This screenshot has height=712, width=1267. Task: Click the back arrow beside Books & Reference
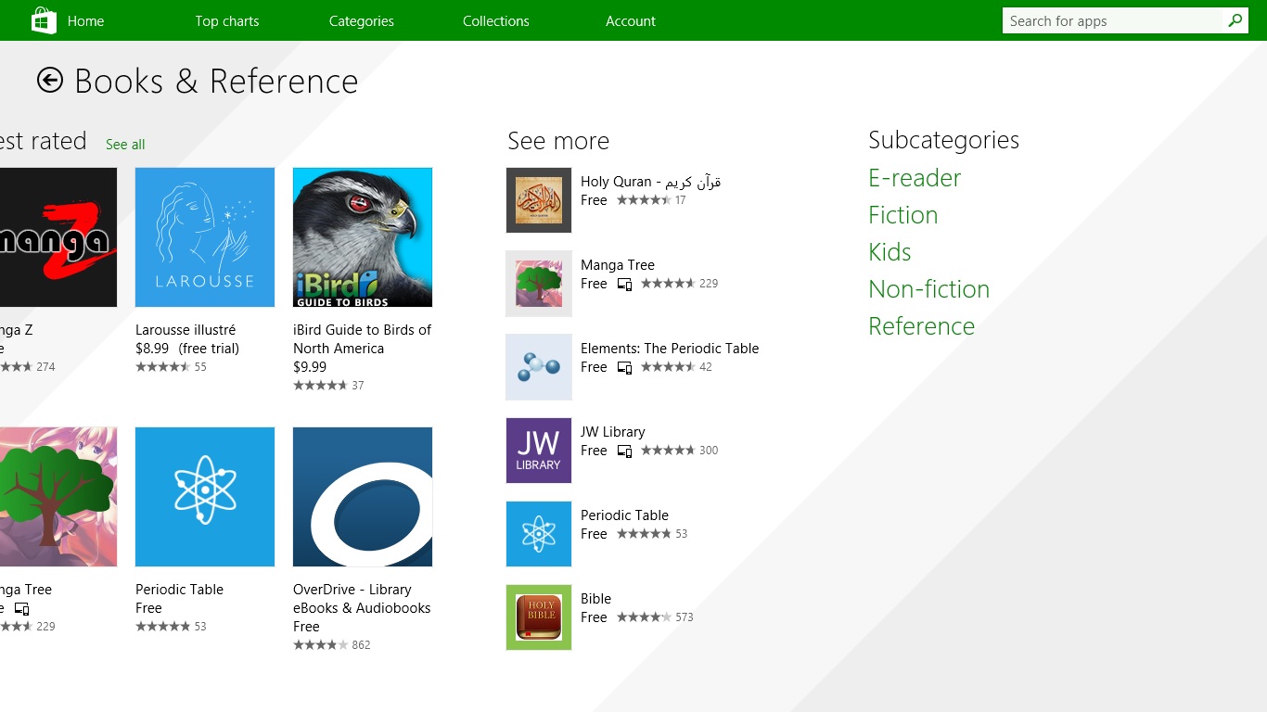(50, 81)
